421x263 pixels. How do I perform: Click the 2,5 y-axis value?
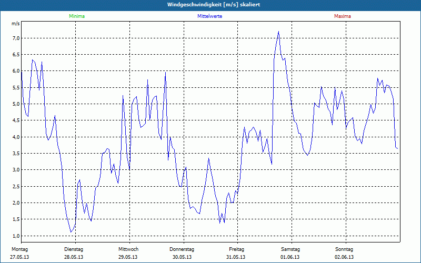(16, 186)
